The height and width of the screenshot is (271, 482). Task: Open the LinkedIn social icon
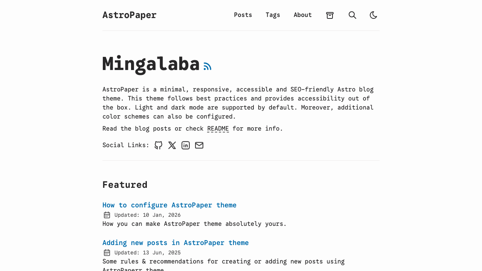point(185,145)
